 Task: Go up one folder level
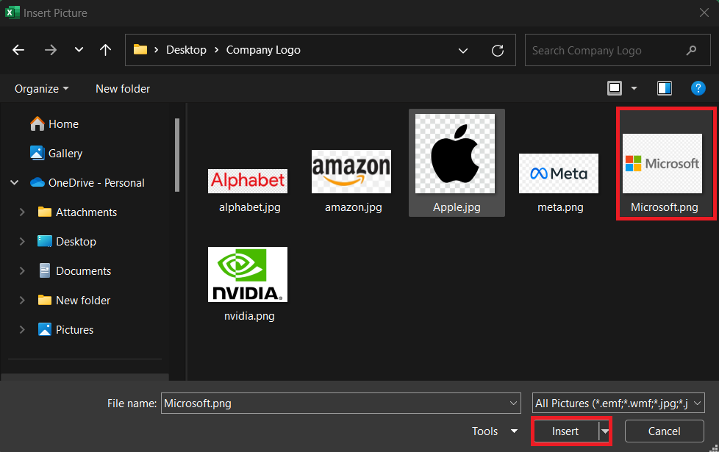[105, 49]
